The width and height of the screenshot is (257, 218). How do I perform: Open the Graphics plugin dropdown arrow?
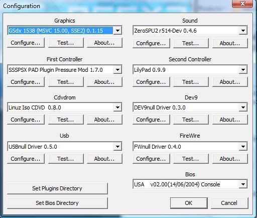[x=117, y=31]
